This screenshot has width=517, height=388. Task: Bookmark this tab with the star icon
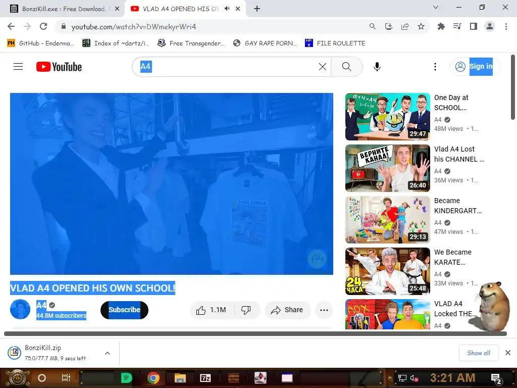421,26
